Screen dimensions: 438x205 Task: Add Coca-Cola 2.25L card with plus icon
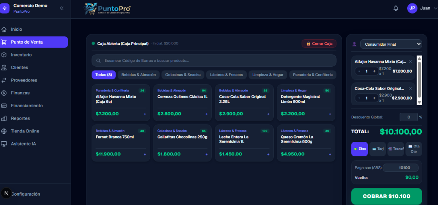pyautogui.click(x=268, y=114)
